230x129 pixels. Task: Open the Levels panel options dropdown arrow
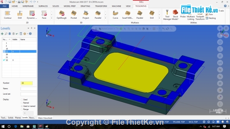[x=28, y=28]
